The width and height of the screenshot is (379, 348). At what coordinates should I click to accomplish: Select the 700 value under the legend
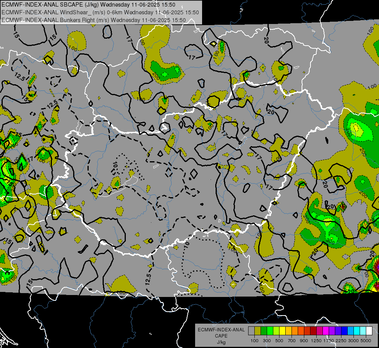click(x=292, y=341)
